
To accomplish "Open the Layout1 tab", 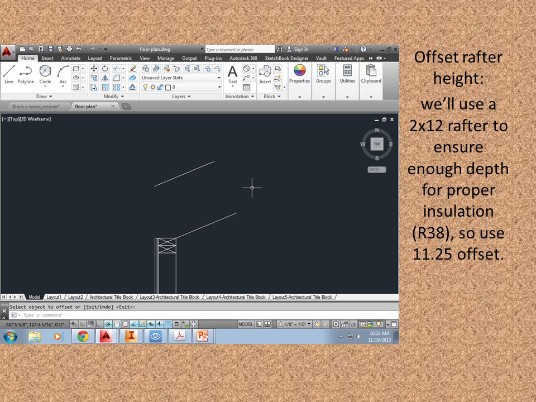I will pos(54,297).
